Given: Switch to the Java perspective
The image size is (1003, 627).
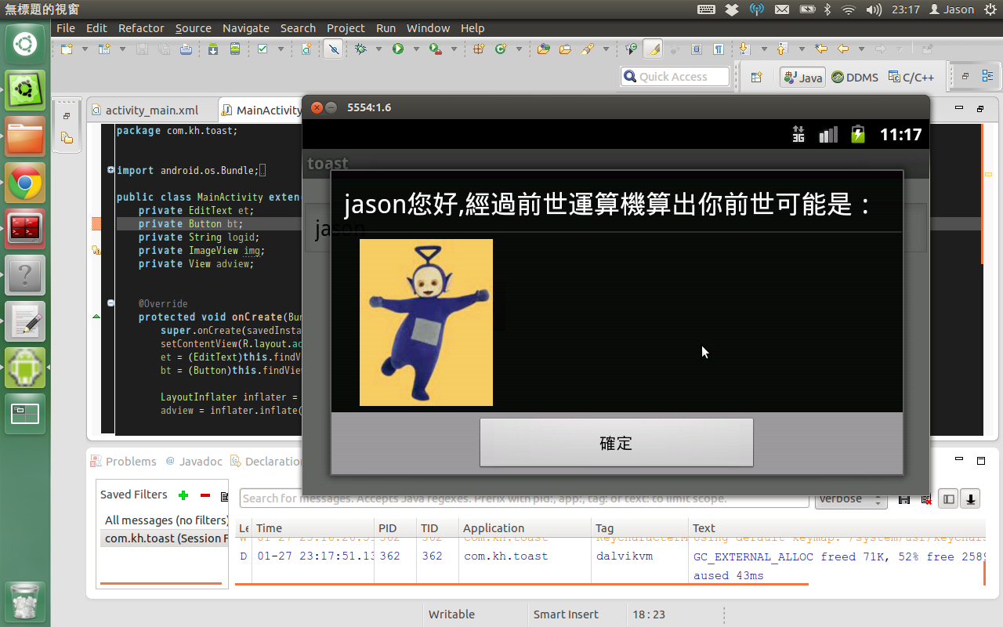Looking at the screenshot, I should (x=802, y=77).
